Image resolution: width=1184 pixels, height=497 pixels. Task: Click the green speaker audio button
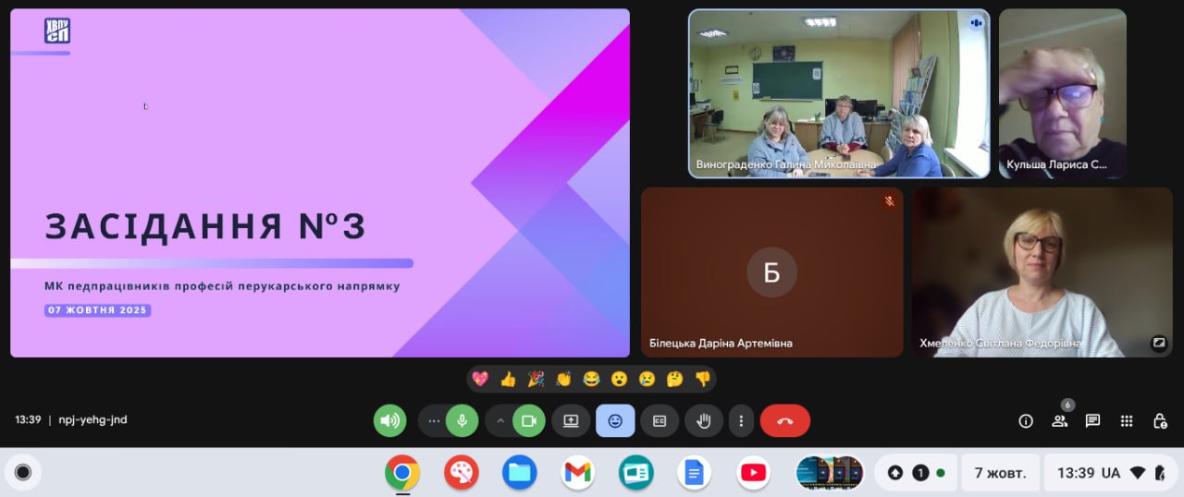click(x=389, y=421)
